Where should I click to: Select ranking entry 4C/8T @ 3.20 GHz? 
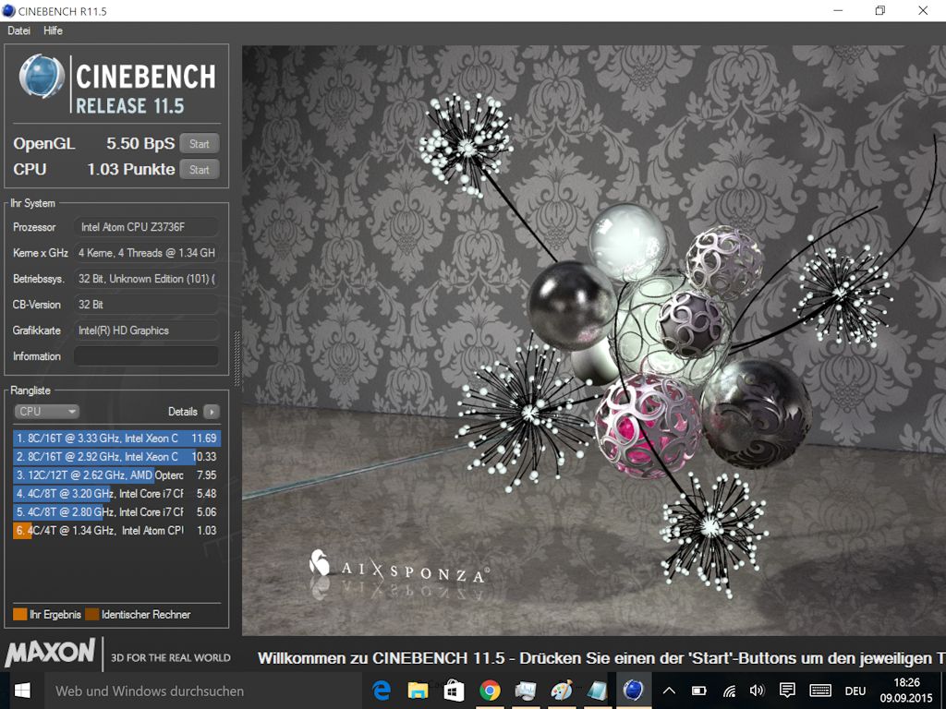point(116,493)
